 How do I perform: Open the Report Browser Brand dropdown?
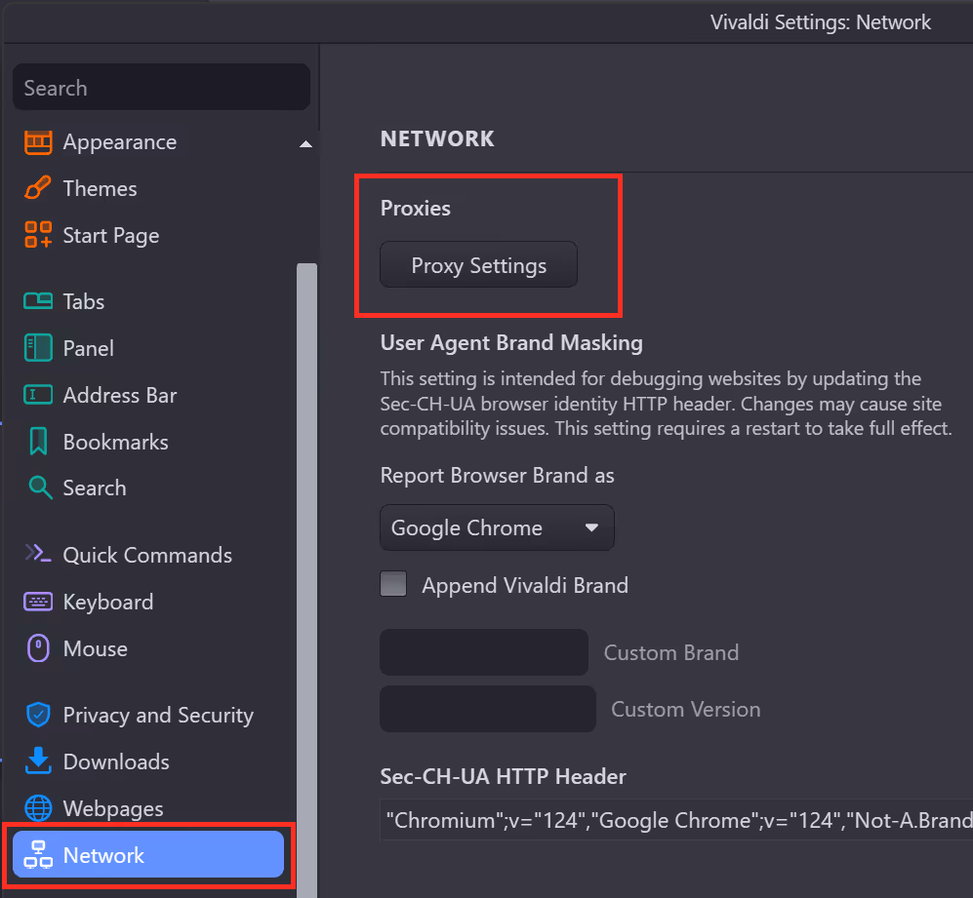point(497,527)
